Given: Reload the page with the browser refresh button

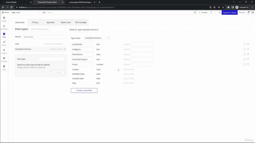Looking at the screenshot, I should tap(12, 7).
